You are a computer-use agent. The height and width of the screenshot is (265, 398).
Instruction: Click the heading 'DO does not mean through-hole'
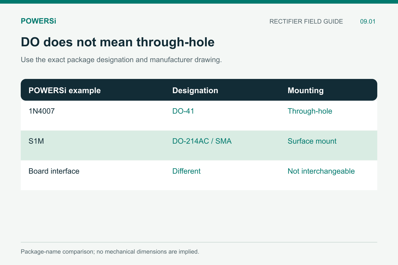tap(118, 42)
